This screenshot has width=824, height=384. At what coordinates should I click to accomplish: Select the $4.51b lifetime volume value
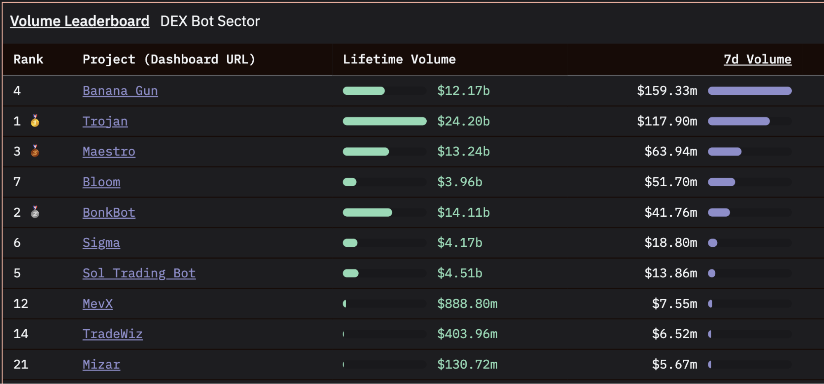pos(460,273)
